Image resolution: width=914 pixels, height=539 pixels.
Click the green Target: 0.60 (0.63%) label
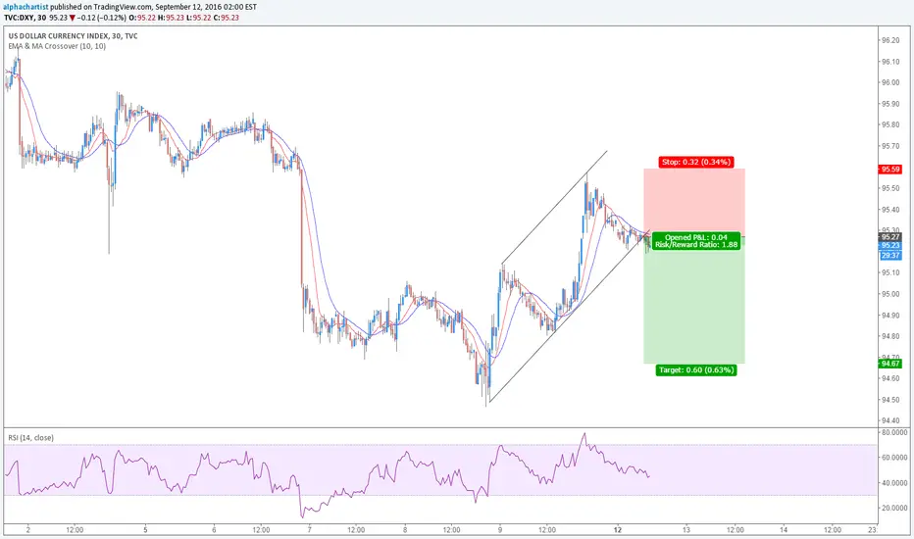tap(696, 370)
